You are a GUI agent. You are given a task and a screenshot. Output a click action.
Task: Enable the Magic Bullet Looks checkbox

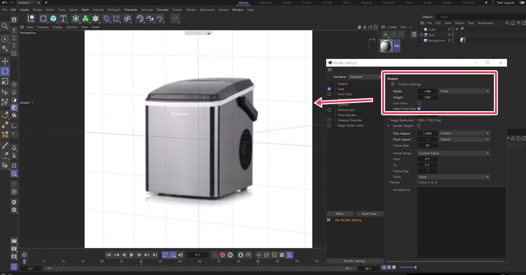(x=329, y=126)
